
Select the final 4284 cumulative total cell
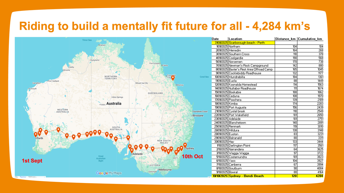(320, 176)
